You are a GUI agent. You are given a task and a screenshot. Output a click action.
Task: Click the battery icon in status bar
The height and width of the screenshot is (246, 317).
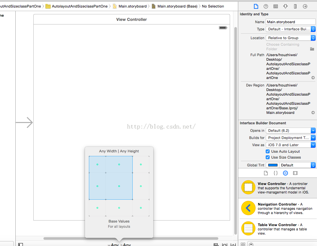tap(223, 28)
